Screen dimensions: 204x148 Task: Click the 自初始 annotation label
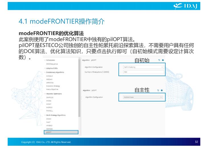pos(142,60)
